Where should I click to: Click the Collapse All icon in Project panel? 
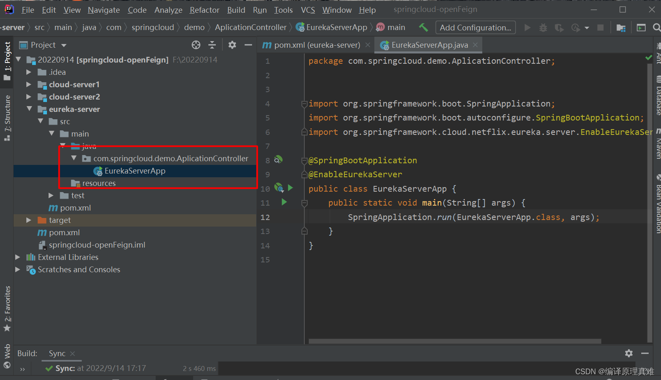click(212, 45)
